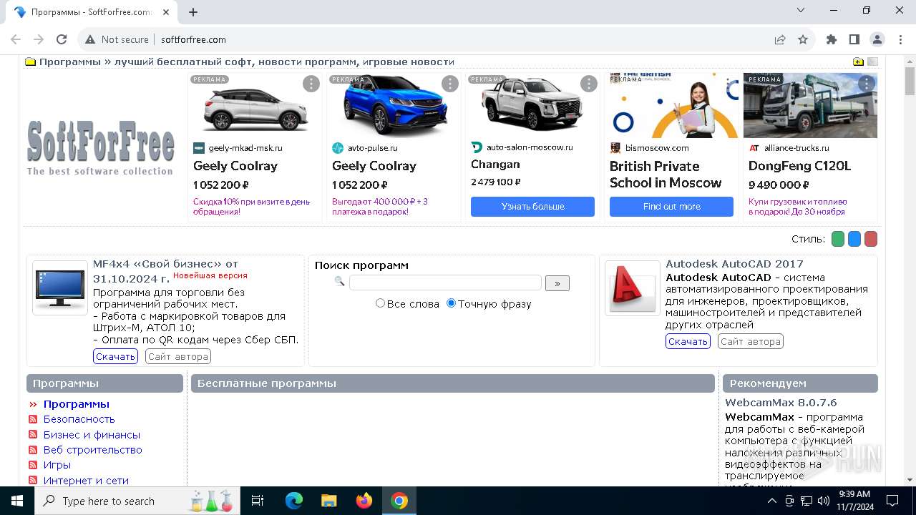Click Узнать больше on Changan ad
The height and width of the screenshot is (515, 916).
(x=532, y=206)
